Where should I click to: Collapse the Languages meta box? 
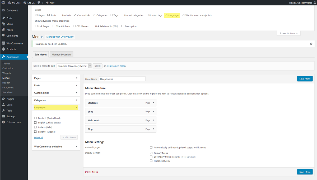77,108
